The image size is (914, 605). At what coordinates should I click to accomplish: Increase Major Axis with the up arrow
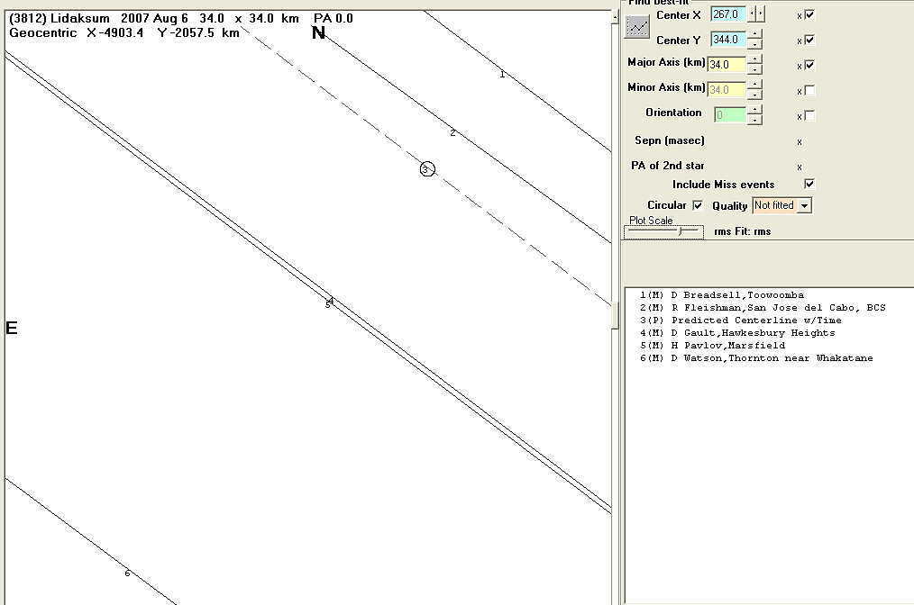(x=754, y=60)
